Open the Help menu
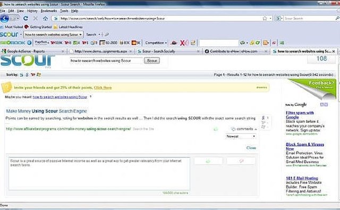 tap(74, 11)
